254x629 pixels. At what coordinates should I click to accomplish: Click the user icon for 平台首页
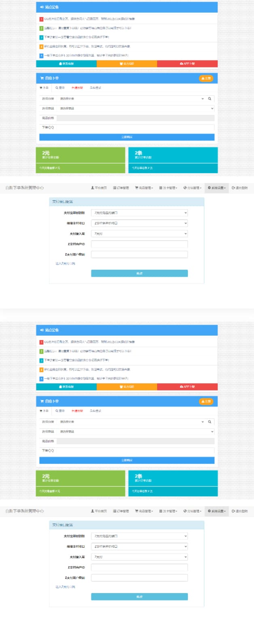click(x=92, y=188)
